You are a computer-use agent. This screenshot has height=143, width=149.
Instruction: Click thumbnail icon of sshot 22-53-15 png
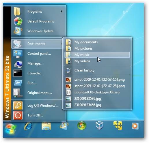tap(68, 80)
